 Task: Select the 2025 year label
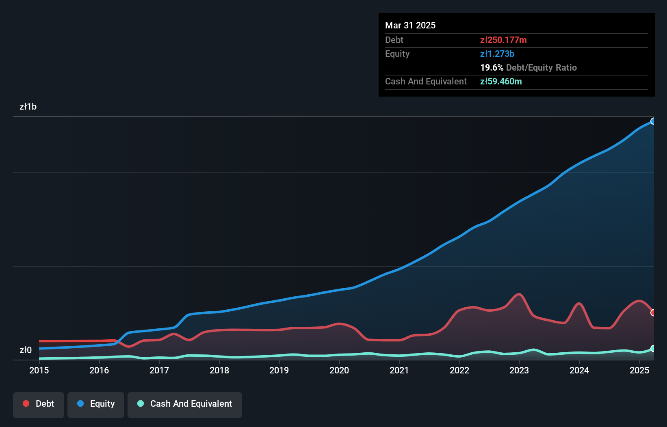pyautogui.click(x=639, y=371)
